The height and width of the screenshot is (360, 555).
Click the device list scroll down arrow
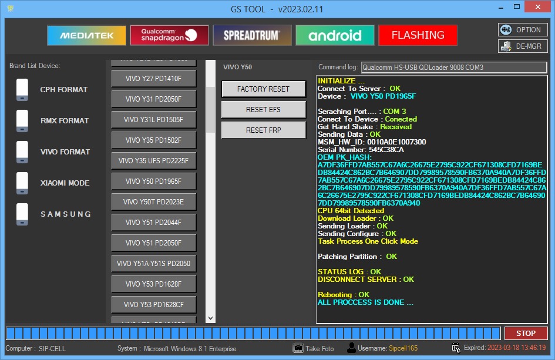pos(211,318)
